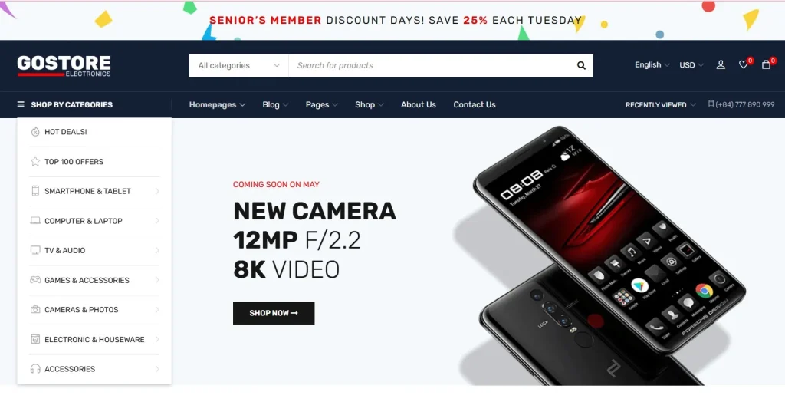
Task: Open the Blog menu
Action: pyautogui.click(x=275, y=105)
